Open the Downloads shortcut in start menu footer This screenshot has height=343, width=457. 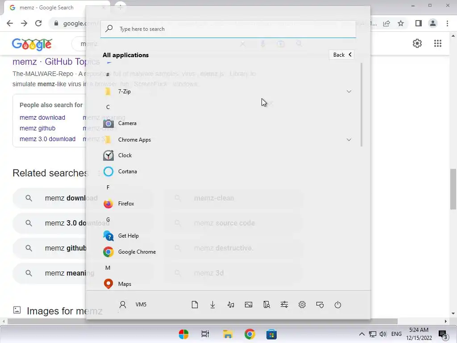coord(213,305)
